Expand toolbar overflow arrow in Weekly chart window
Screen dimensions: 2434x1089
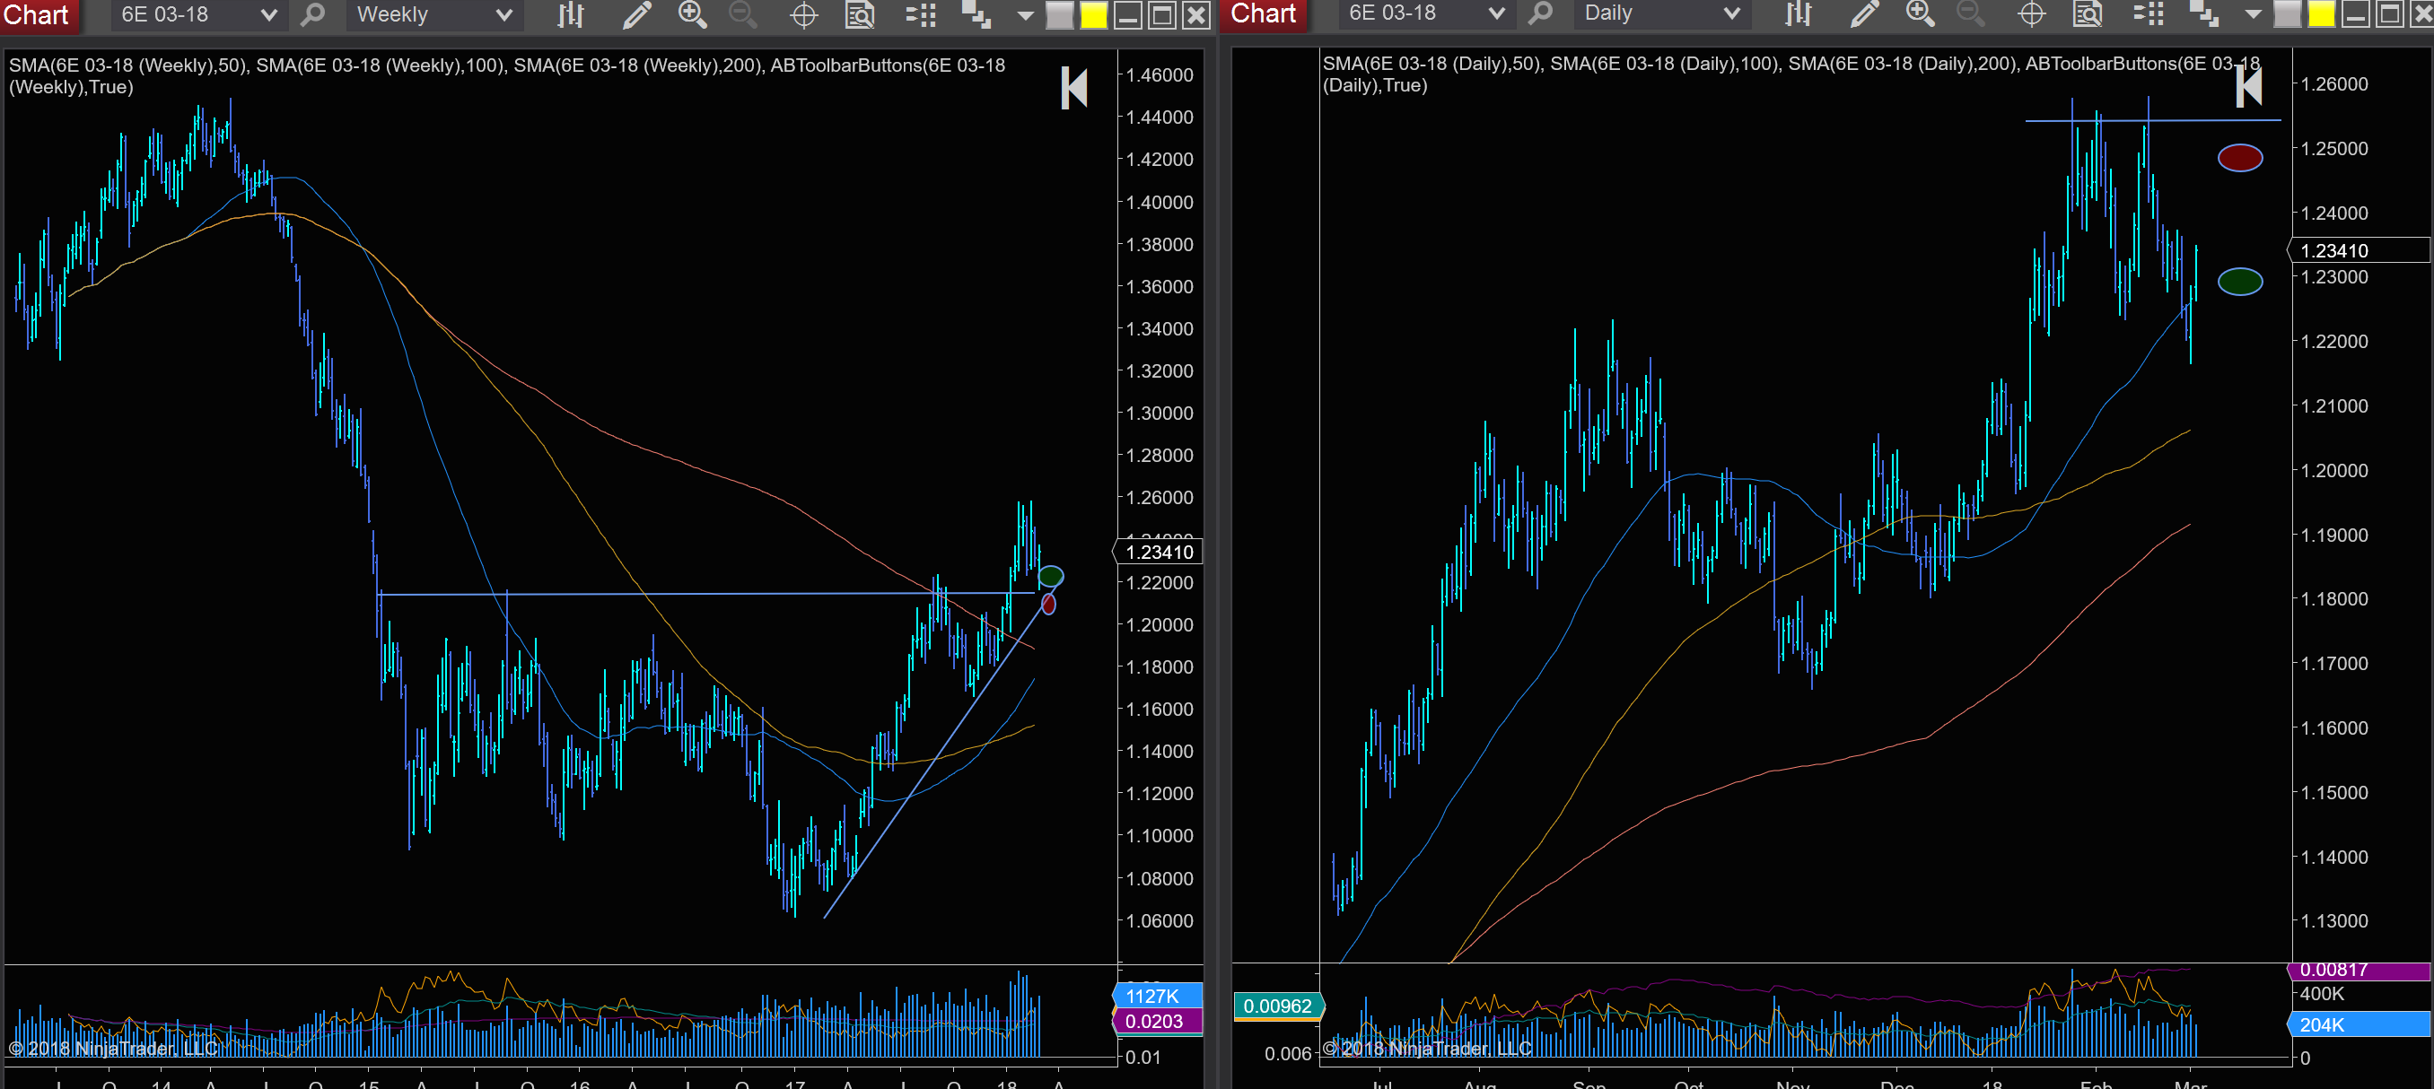(1025, 16)
